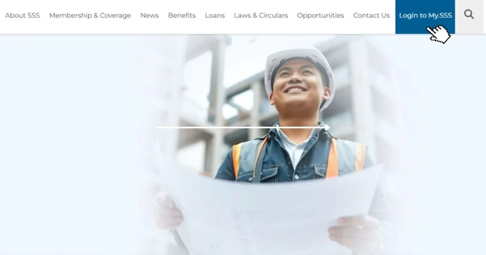Click the white horizontal slide line
Image resolution: width=486 pixels, height=255 pixels.
(241, 127)
